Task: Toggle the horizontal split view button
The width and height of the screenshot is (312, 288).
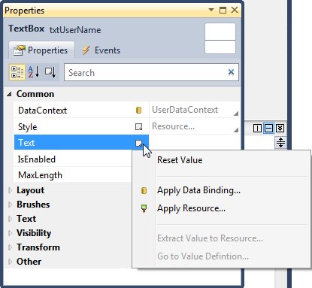Action: coord(268,129)
